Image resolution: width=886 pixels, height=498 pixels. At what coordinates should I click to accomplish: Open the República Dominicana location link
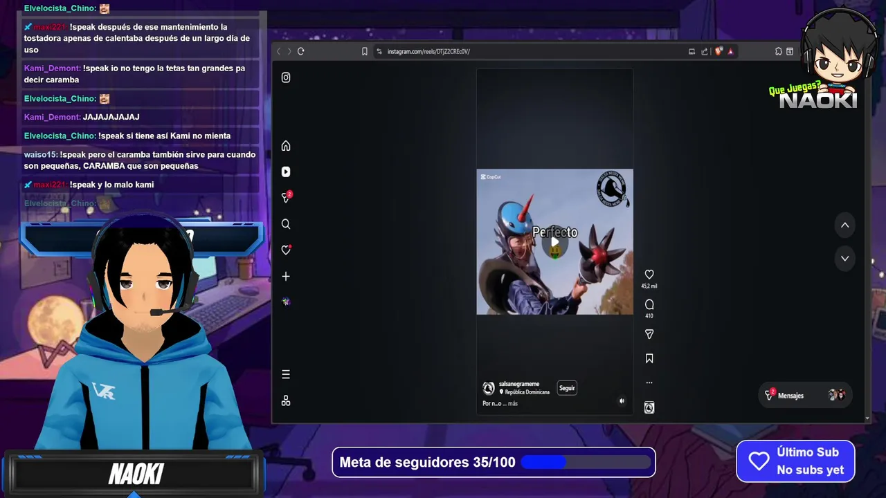(x=525, y=392)
